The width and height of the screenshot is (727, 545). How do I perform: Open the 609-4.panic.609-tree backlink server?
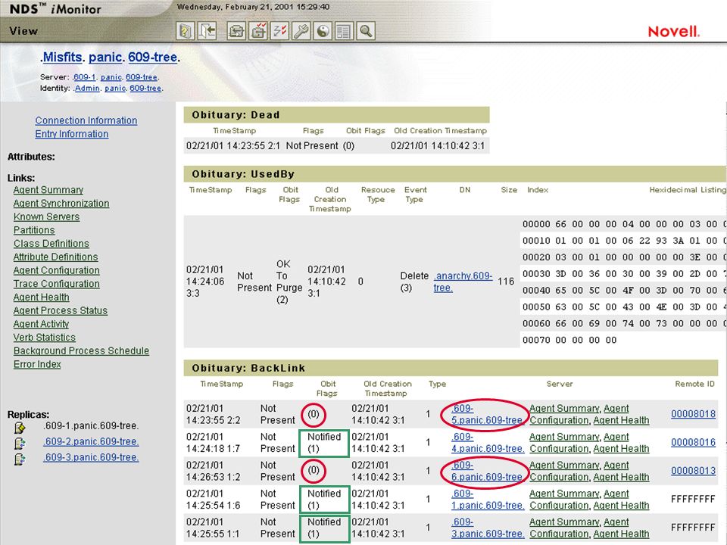coord(488,443)
